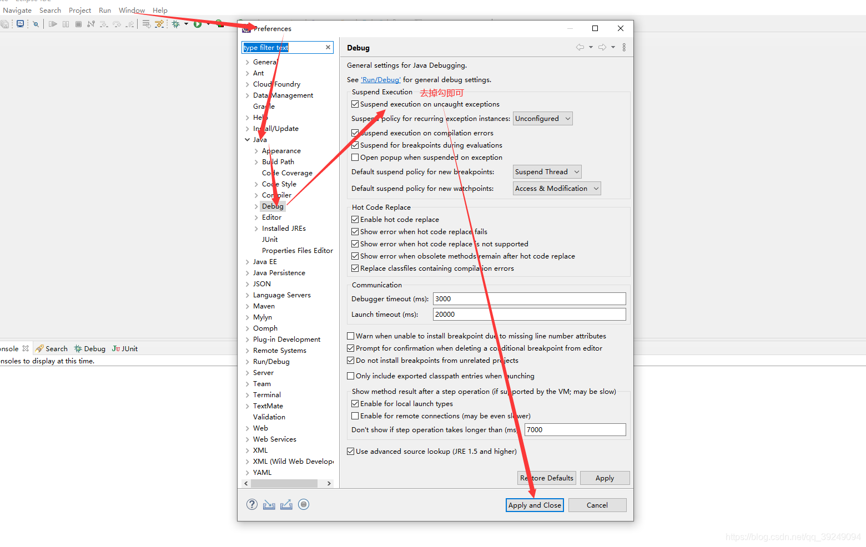Select Editor under the Java tree
Viewport: 866px width, 547px height.
click(271, 217)
